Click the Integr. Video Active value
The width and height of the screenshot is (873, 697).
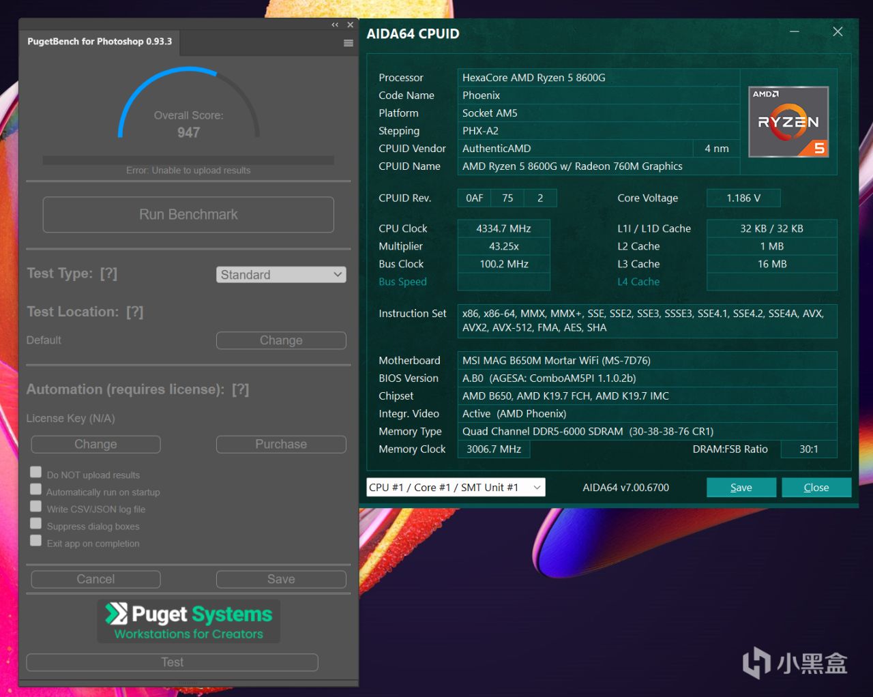(647, 414)
